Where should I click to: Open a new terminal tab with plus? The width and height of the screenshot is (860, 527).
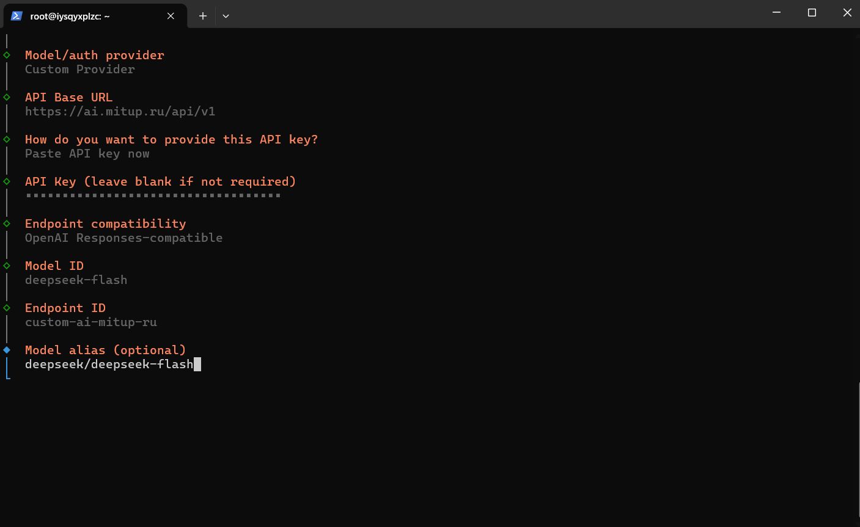pos(203,16)
